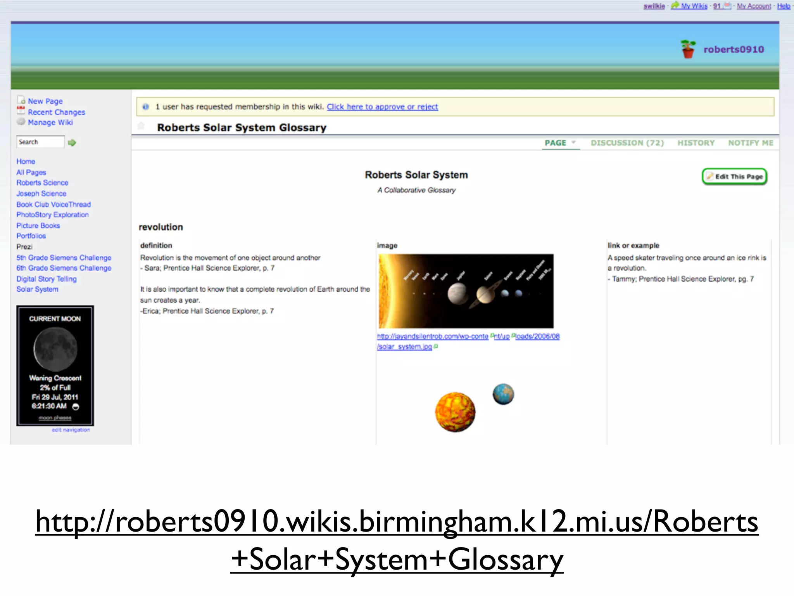794x596 pixels.
Task: Select the NOTIFY ME tab
Action: 751,143
